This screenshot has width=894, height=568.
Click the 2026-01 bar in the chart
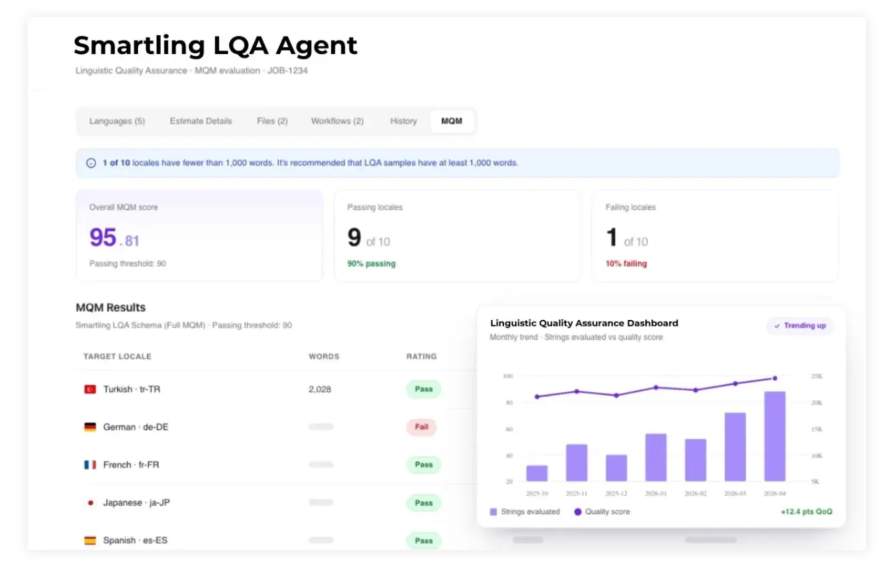pos(656,457)
